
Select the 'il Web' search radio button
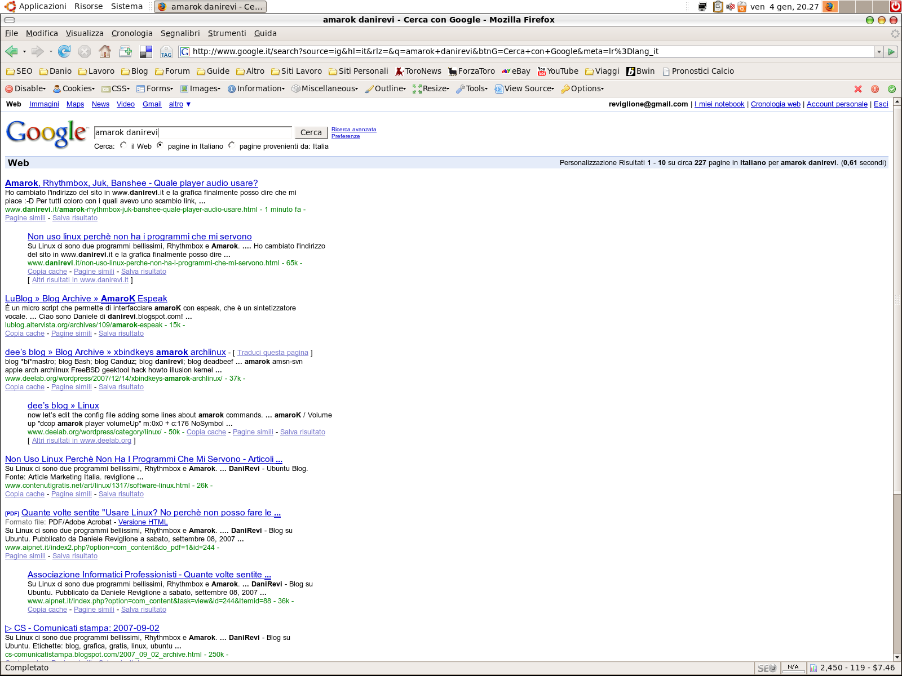tap(123, 145)
